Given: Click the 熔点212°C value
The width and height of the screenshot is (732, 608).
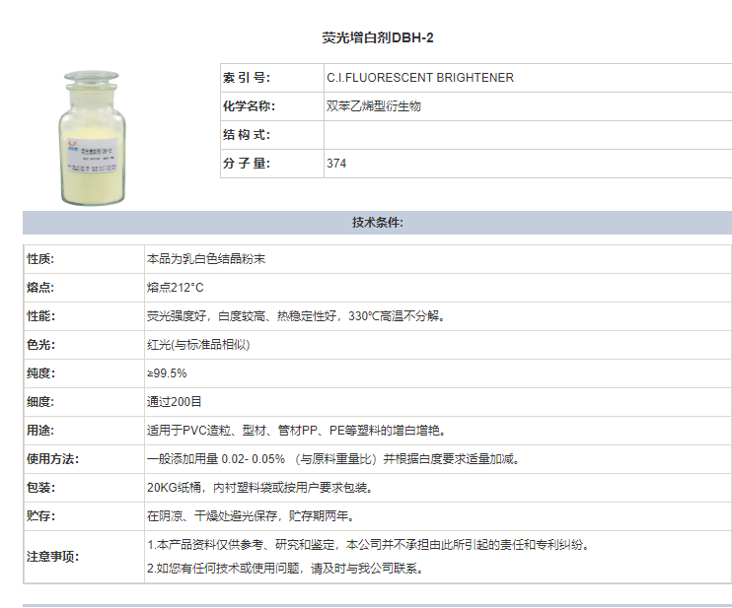Looking at the screenshot, I should click(175, 288).
